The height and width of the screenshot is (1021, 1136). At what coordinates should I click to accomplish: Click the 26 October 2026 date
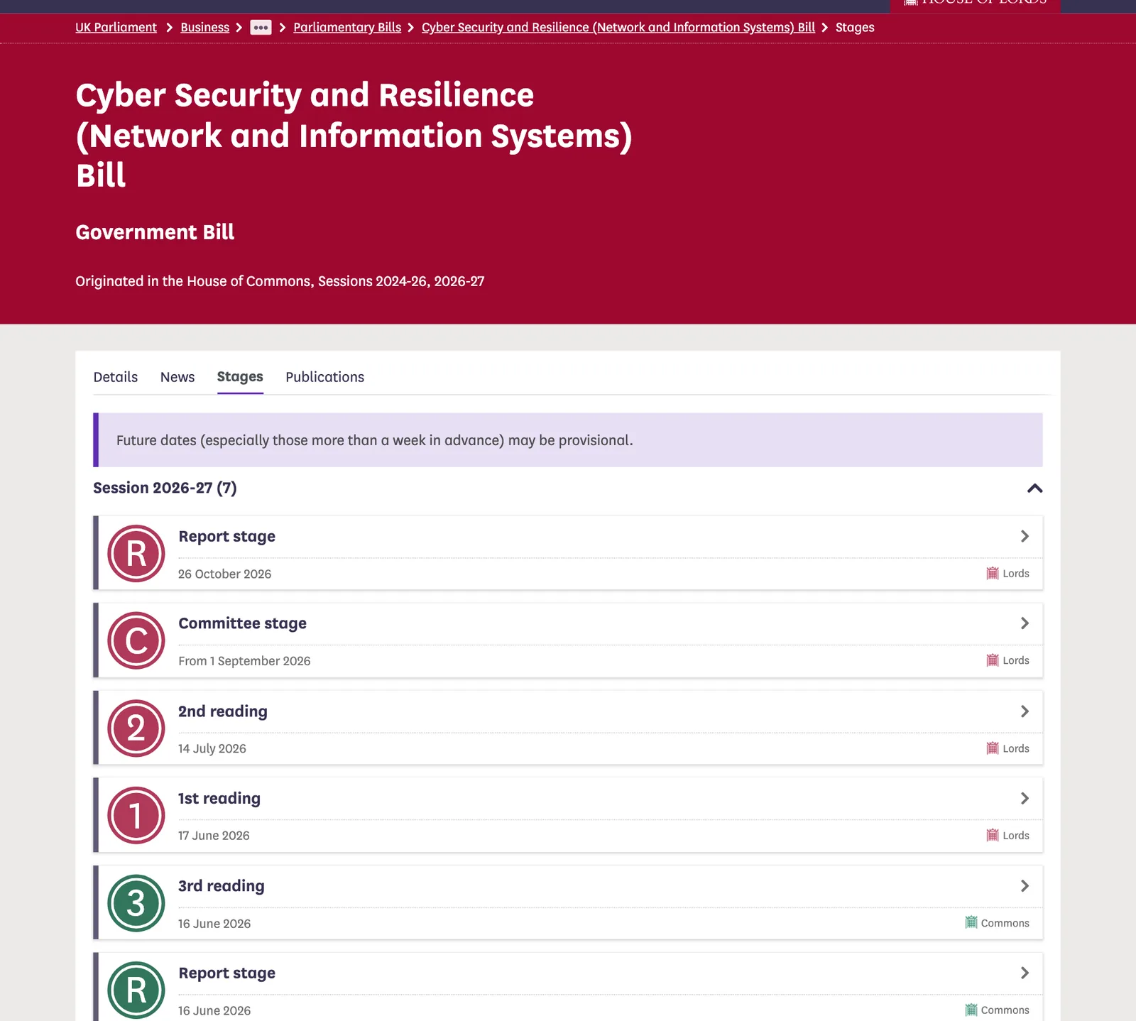(224, 574)
